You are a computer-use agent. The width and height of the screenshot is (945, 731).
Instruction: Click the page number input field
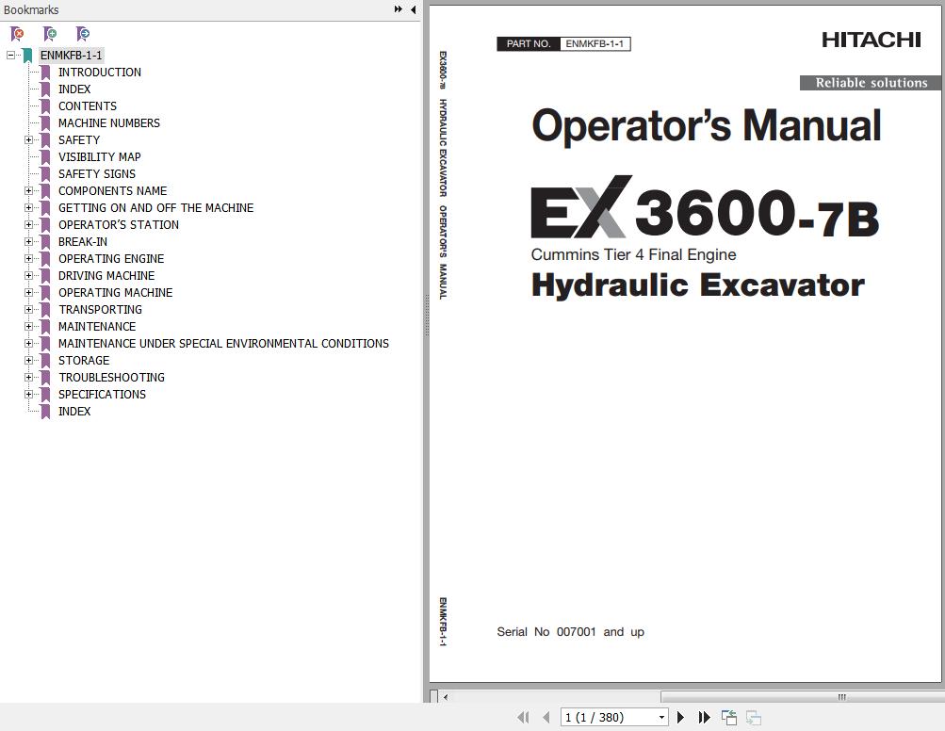click(x=609, y=717)
